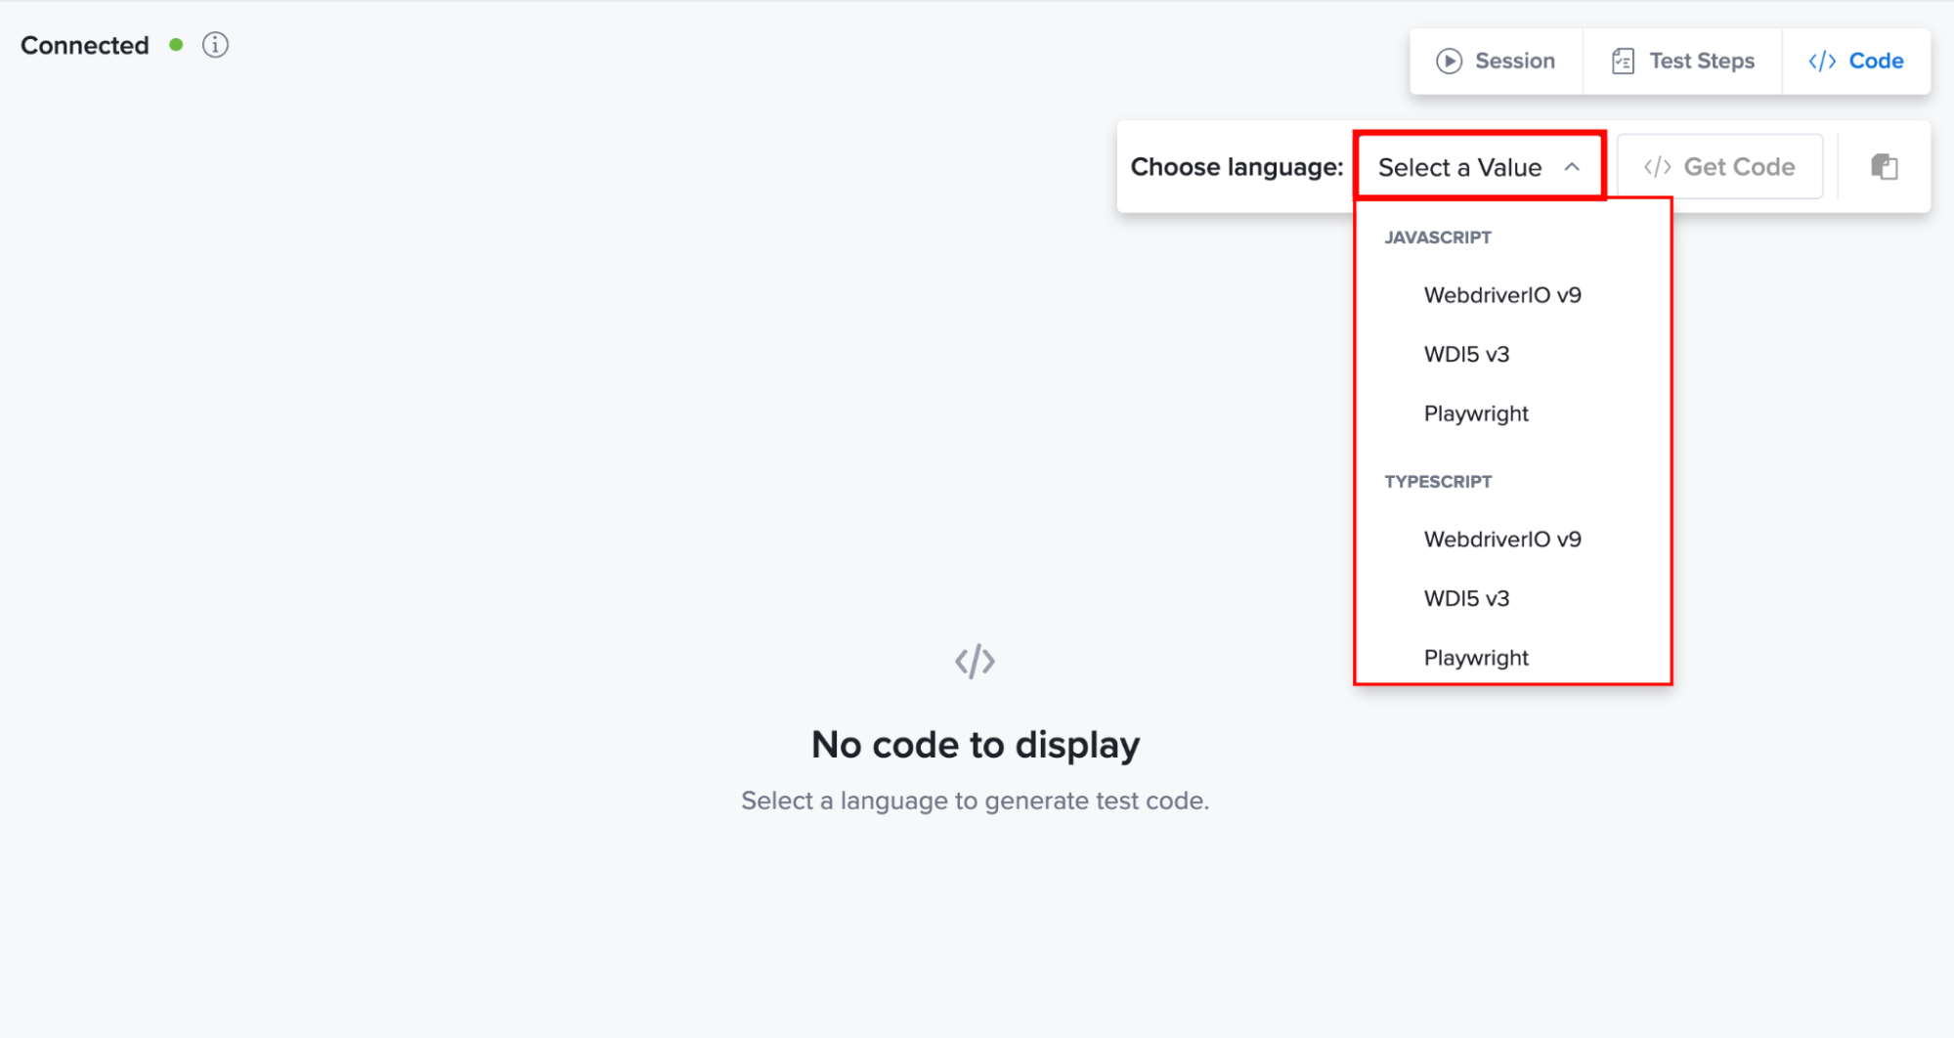The image size is (1954, 1038).
Task: Click the dropdown chevron arrow
Action: click(x=1571, y=167)
